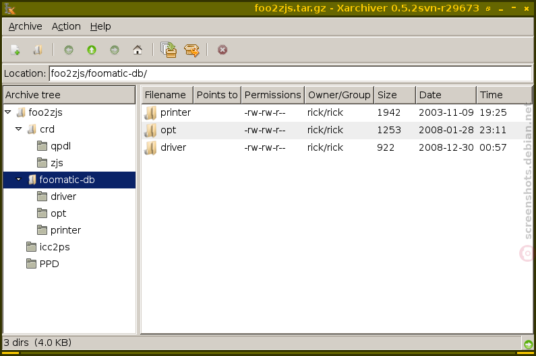This screenshot has height=356, width=536.
Task: Go up one folder with up arrow
Action: (92, 50)
